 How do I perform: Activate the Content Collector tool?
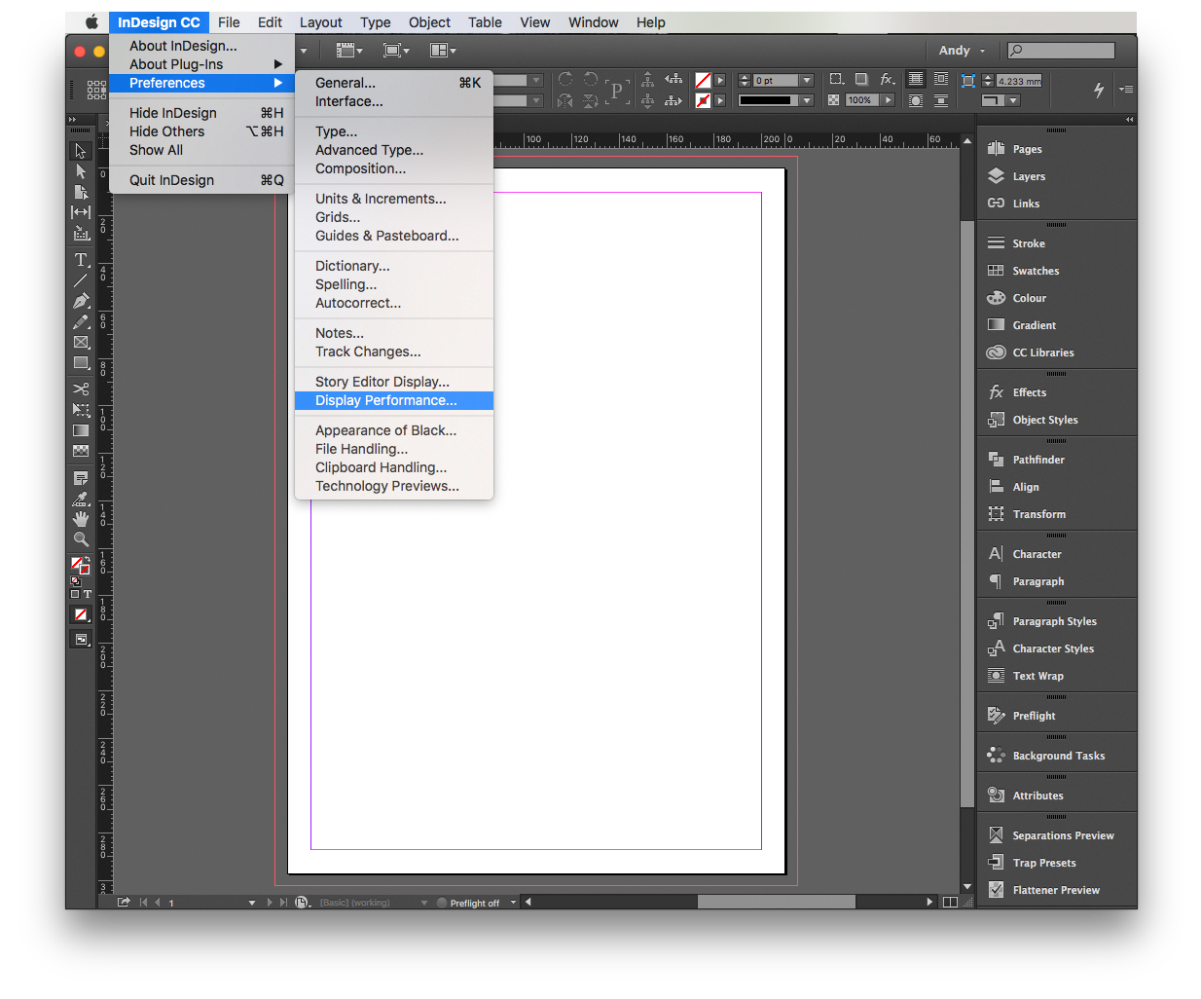pos(81,233)
